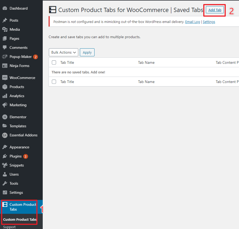Click the WooCommerce Woo icon
The width and height of the screenshot is (239, 229).
tap(5, 78)
